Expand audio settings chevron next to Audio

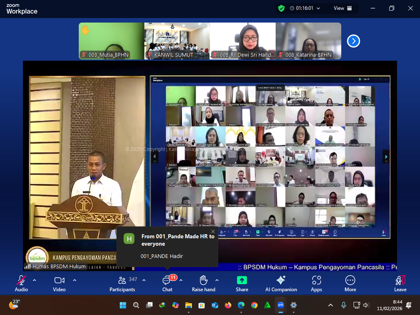34,280
